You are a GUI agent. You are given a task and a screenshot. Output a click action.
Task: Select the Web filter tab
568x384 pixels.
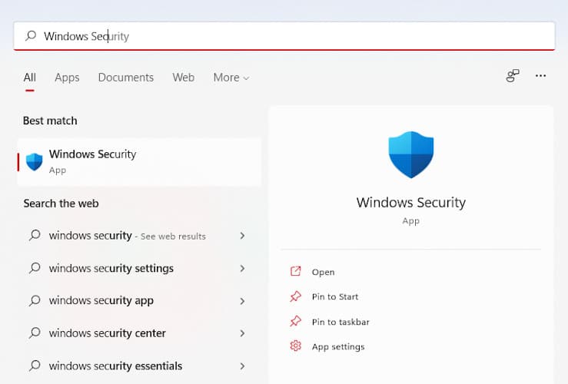coord(183,78)
